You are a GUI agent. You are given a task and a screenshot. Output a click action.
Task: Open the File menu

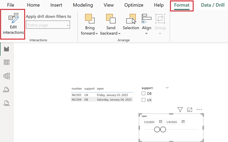coord(11,5)
